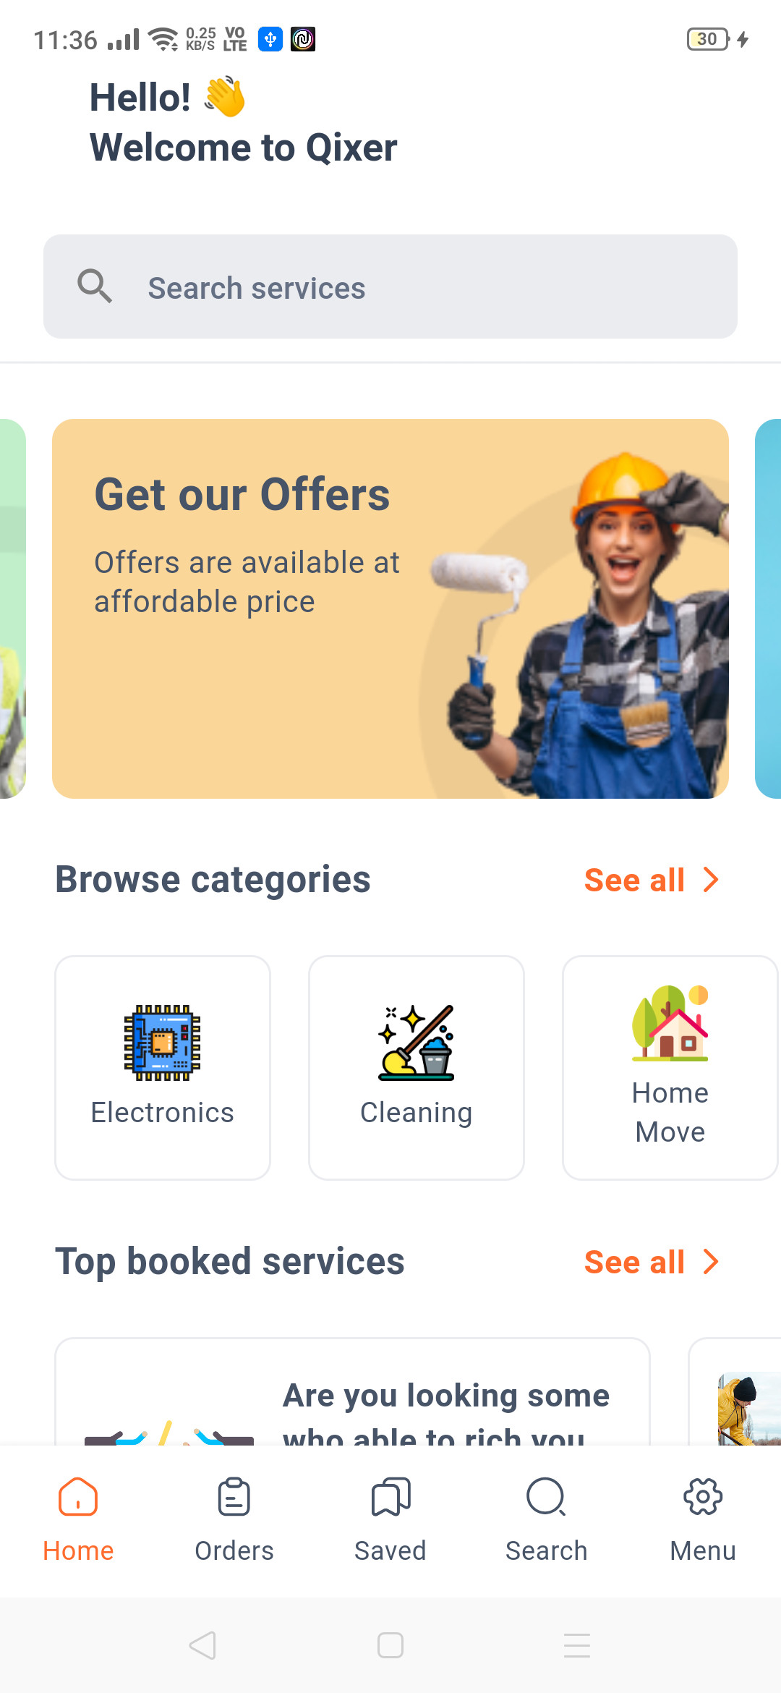The width and height of the screenshot is (781, 1693).
Task: See all browse categories
Action: 634,881
